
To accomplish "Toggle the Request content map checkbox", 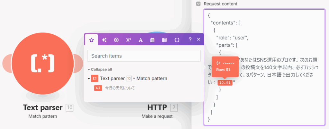I will [198, 4].
